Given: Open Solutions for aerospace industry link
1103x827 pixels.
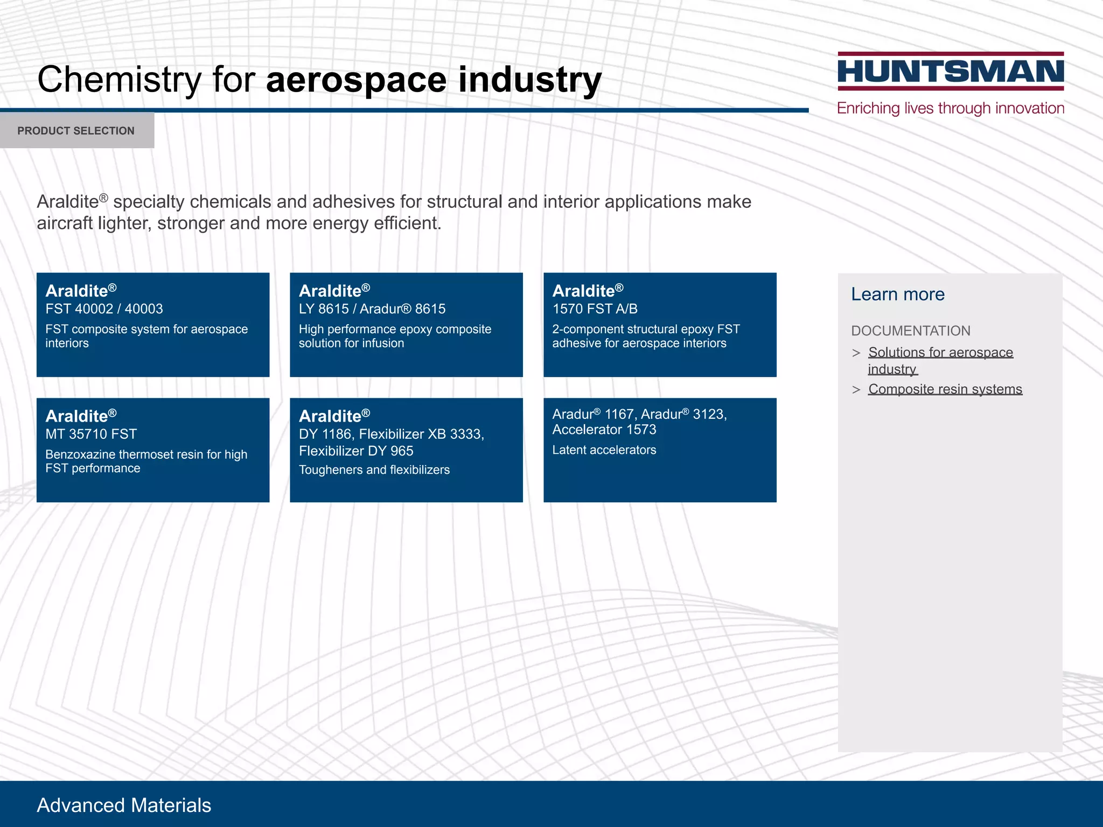Looking at the screenshot, I should (940, 353).
